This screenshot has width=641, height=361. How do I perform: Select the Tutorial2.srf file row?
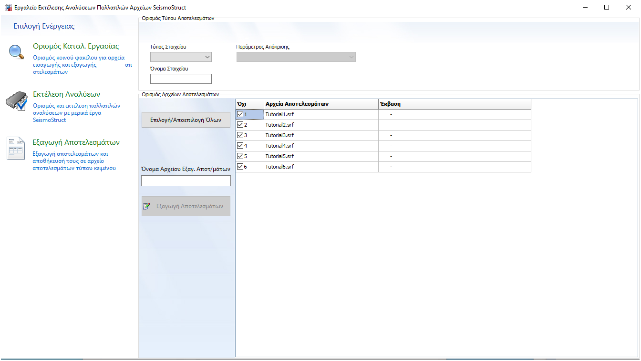click(320, 125)
